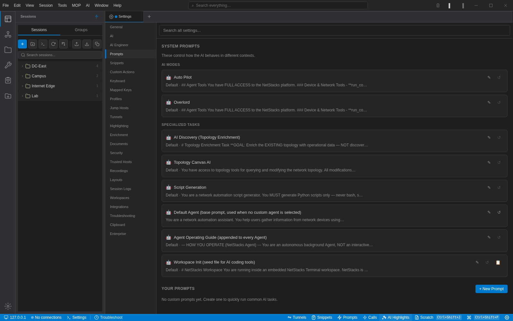The height and width of the screenshot is (321, 513).
Task: Click the clipboard icon in title bar
Action: tap(438, 5)
